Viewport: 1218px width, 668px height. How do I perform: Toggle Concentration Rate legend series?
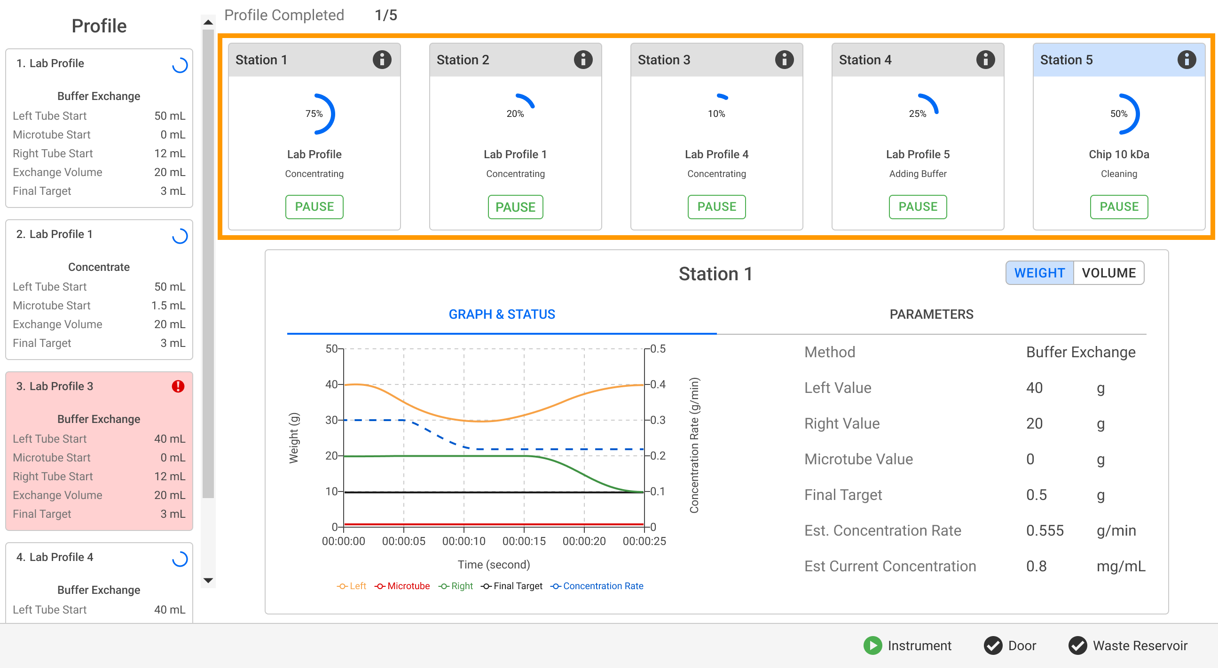click(597, 586)
